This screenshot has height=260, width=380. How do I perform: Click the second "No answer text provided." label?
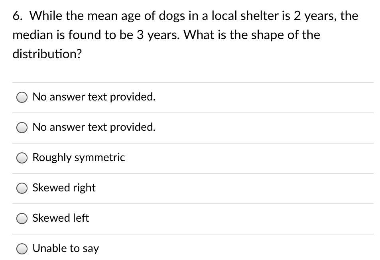(x=94, y=127)
